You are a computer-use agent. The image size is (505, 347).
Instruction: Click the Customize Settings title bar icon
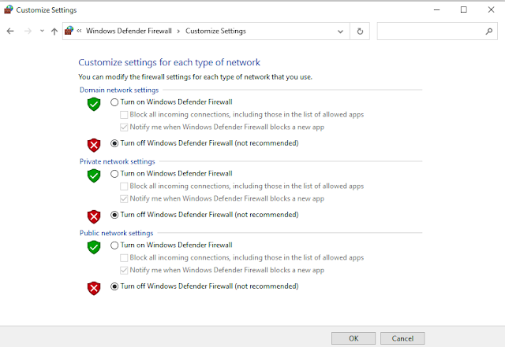tap(9, 9)
